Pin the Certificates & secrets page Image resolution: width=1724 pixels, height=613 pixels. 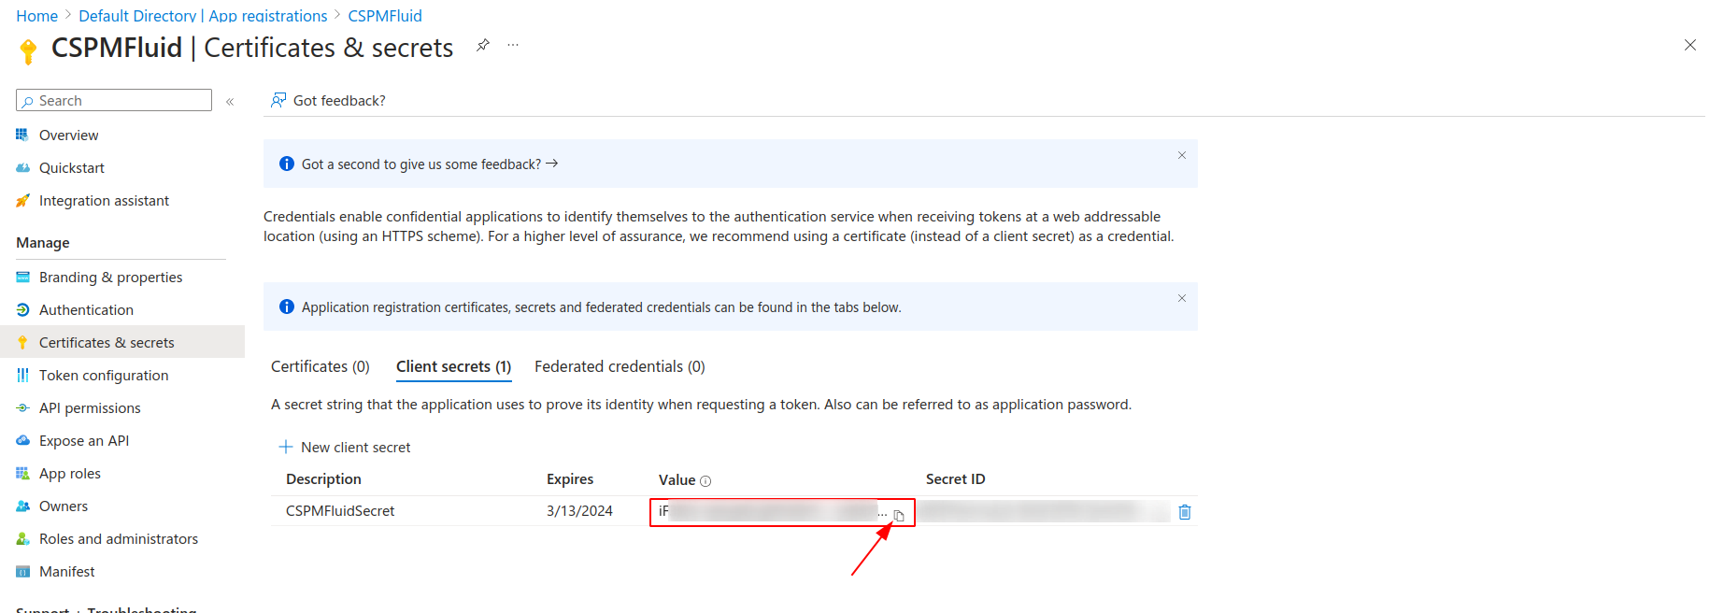click(482, 45)
